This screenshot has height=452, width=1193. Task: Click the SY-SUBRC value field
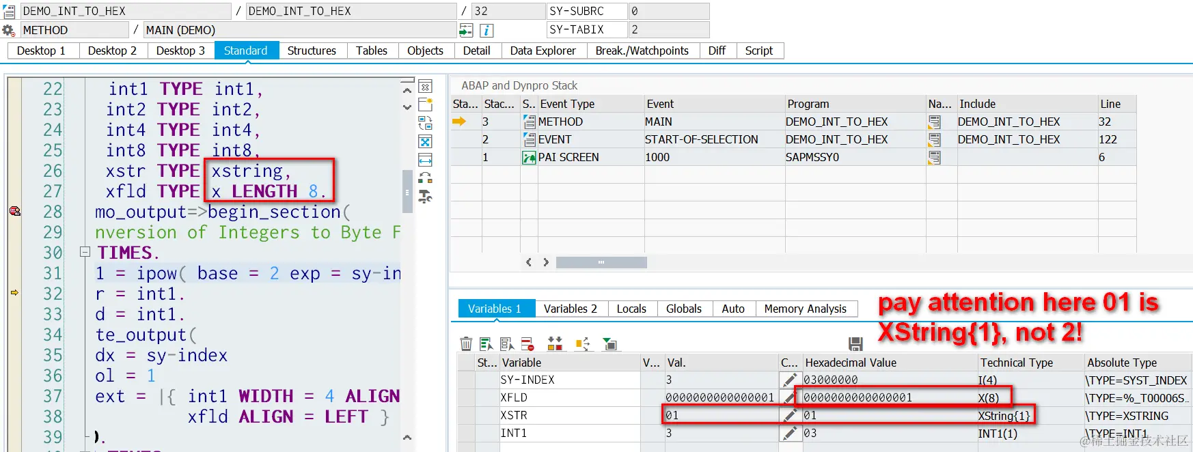[669, 11]
